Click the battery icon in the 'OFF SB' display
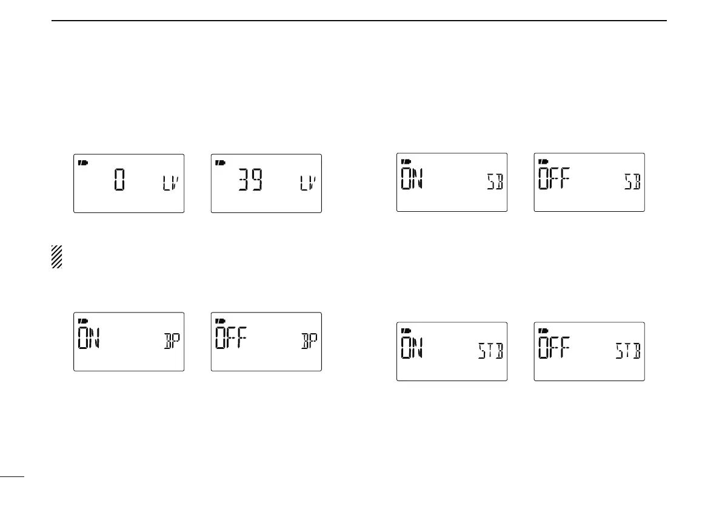 (x=543, y=161)
